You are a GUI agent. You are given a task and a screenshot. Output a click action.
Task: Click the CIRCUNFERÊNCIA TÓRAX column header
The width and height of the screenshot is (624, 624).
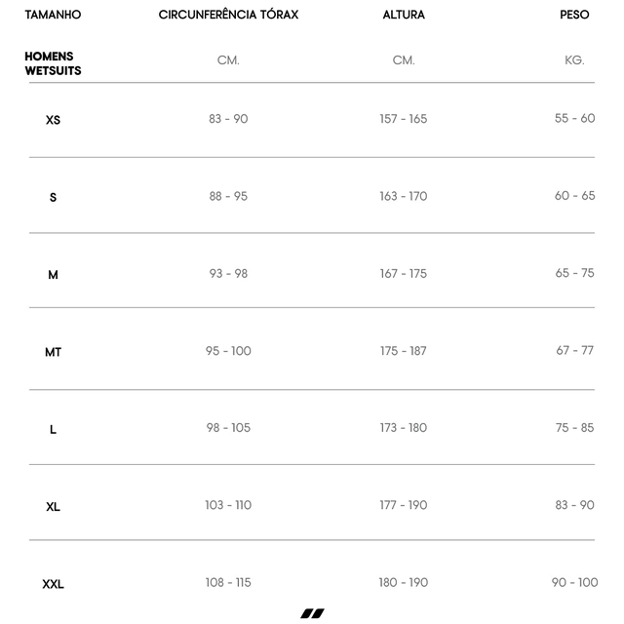[228, 16]
